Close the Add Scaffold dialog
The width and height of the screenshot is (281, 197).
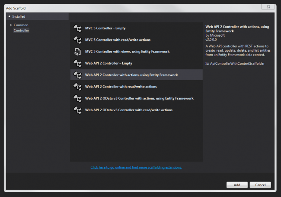(268, 7)
